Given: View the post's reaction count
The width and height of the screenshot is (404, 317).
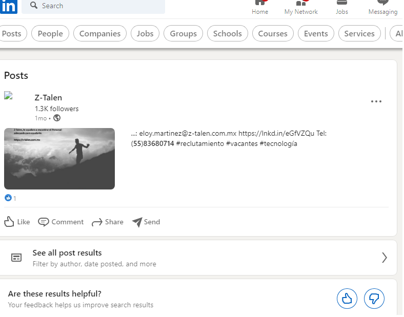Looking at the screenshot, I should (10, 198).
